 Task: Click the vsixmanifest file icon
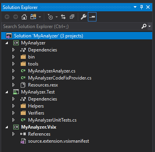coord(23,141)
